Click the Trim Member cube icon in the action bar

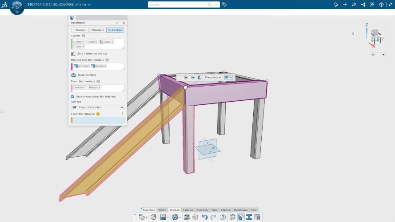(x=241, y=217)
